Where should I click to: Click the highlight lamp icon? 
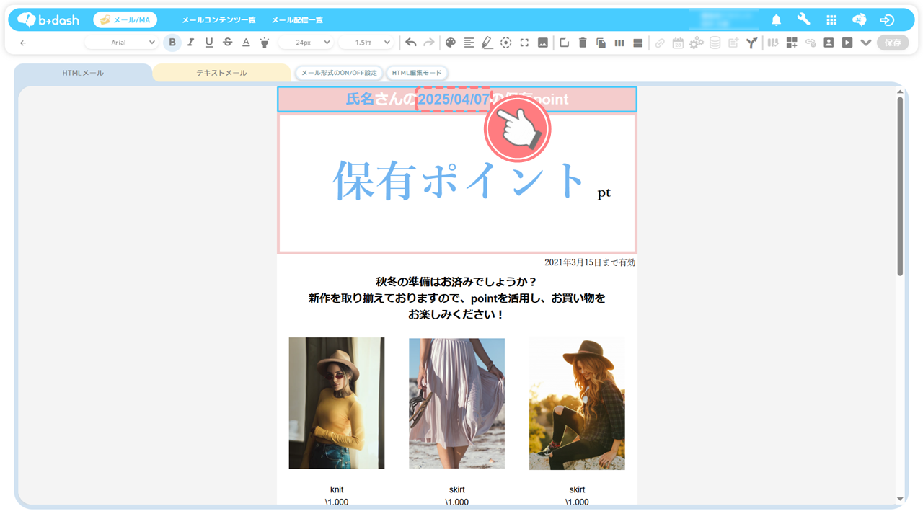pos(265,43)
